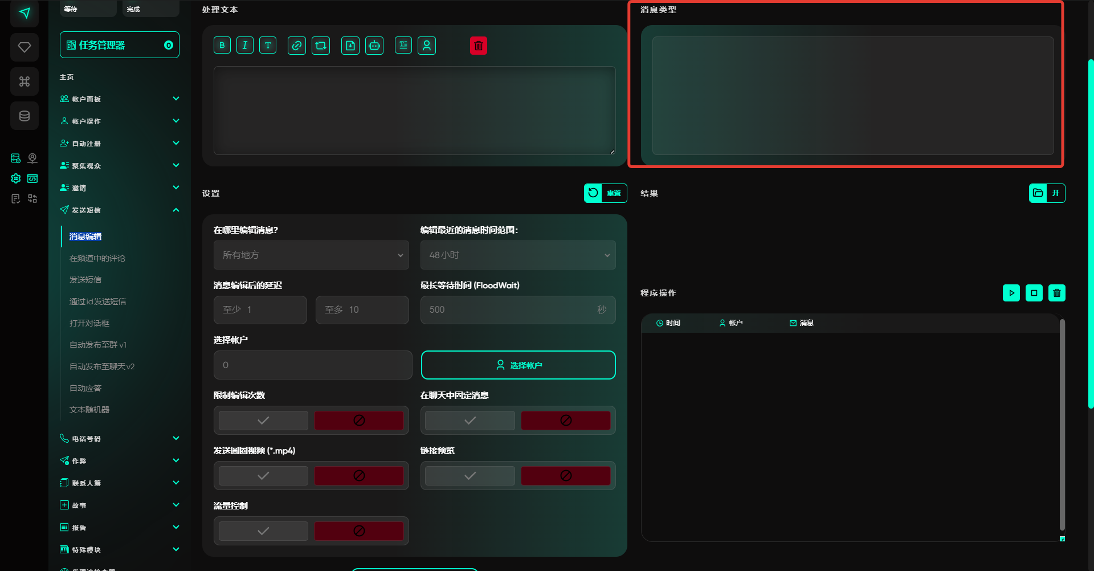Click the Italic formatting icon
This screenshot has width=1094, height=571.
(x=245, y=46)
